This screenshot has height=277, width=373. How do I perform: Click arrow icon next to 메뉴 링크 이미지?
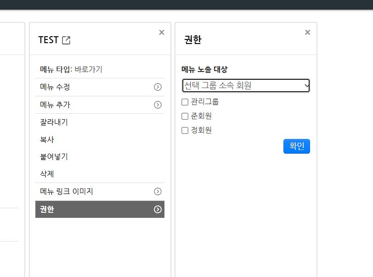[158, 192]
